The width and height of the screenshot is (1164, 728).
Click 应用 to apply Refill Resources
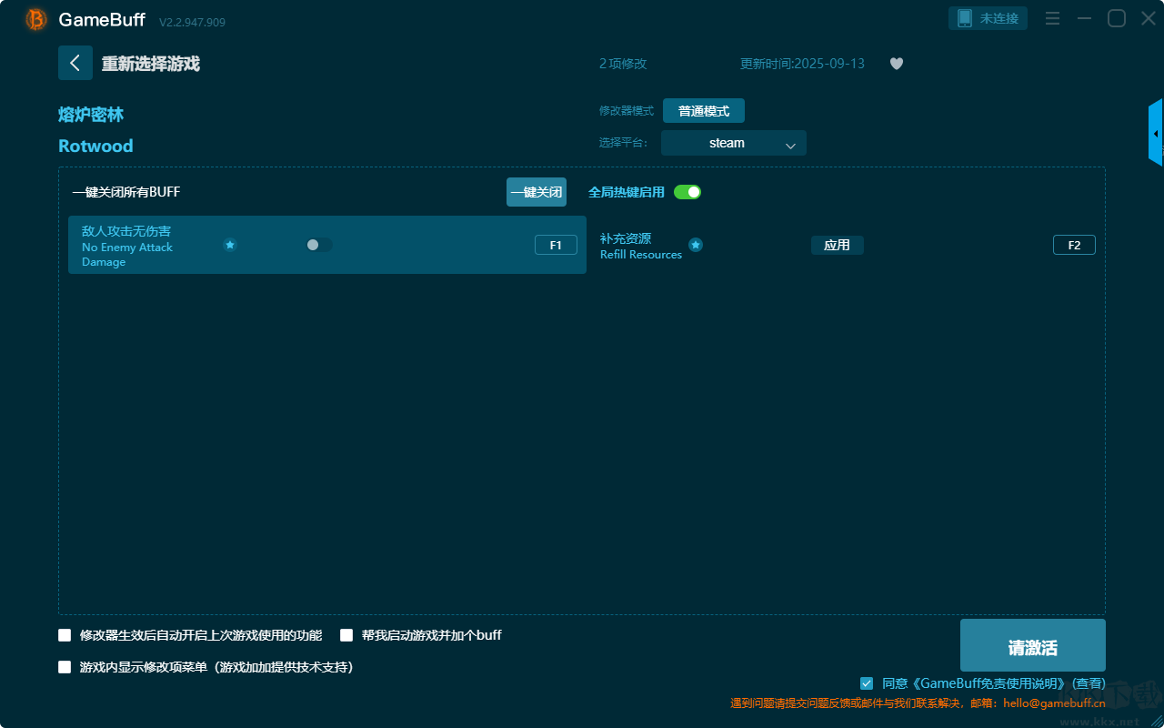pyautogui.click(x=838, y=245)
